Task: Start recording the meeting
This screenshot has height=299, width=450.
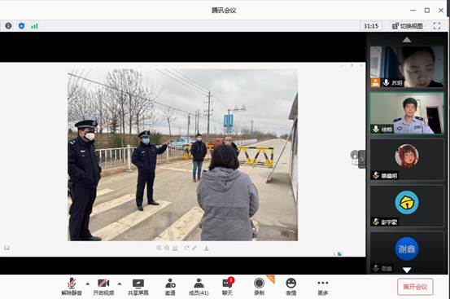Action: click(259, 287)
